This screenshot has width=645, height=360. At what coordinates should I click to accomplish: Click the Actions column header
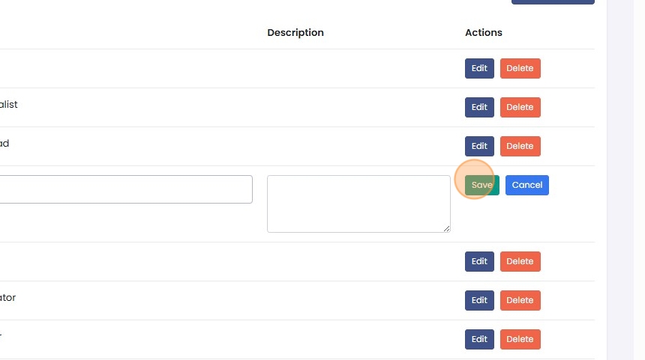(484, 33)
